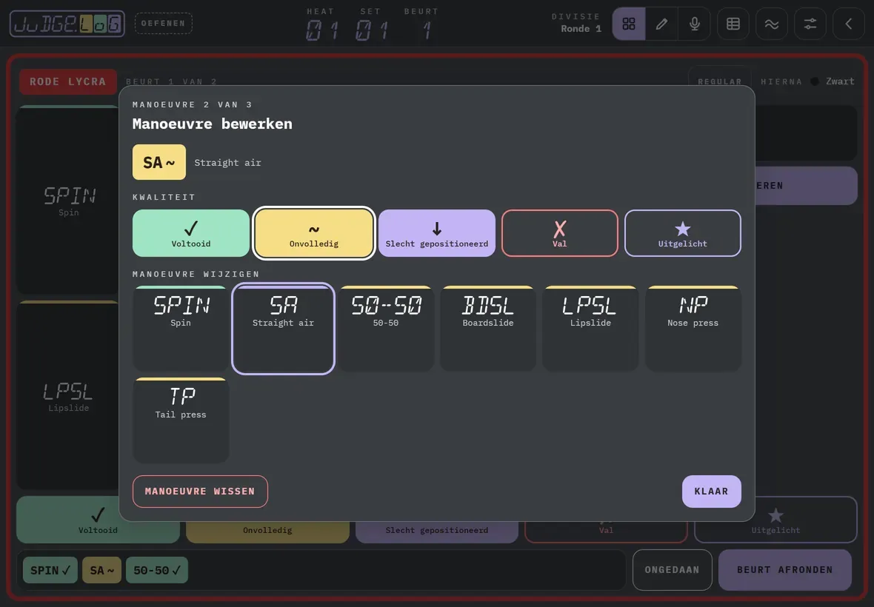Click the Lipslide tile behind the dialog
Viewport: 874px width, 607px height.
pos(68,395)
